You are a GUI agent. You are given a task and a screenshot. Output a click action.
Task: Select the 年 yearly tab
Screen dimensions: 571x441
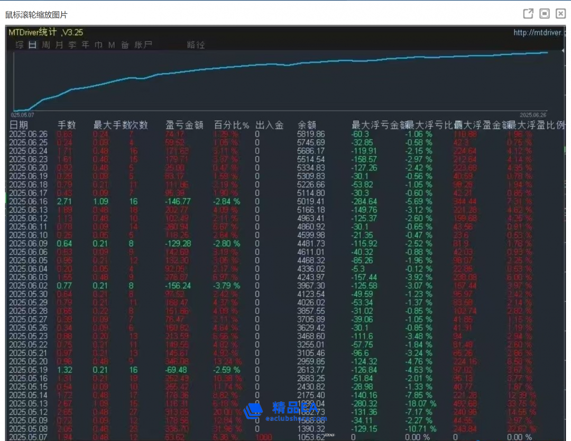click(x=85, y=45)
